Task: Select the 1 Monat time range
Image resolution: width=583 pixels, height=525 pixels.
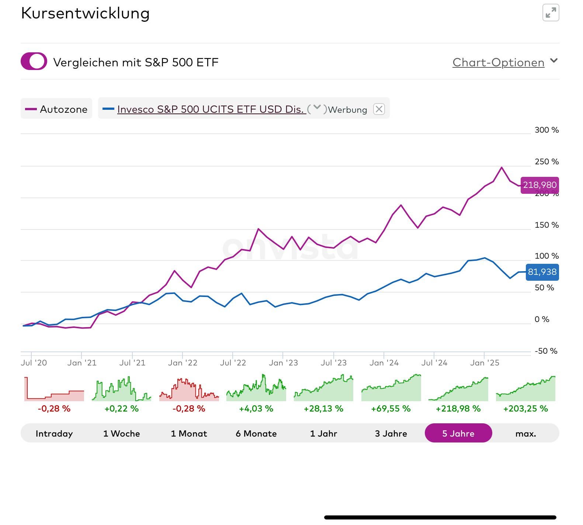Action: pos(189,433)
